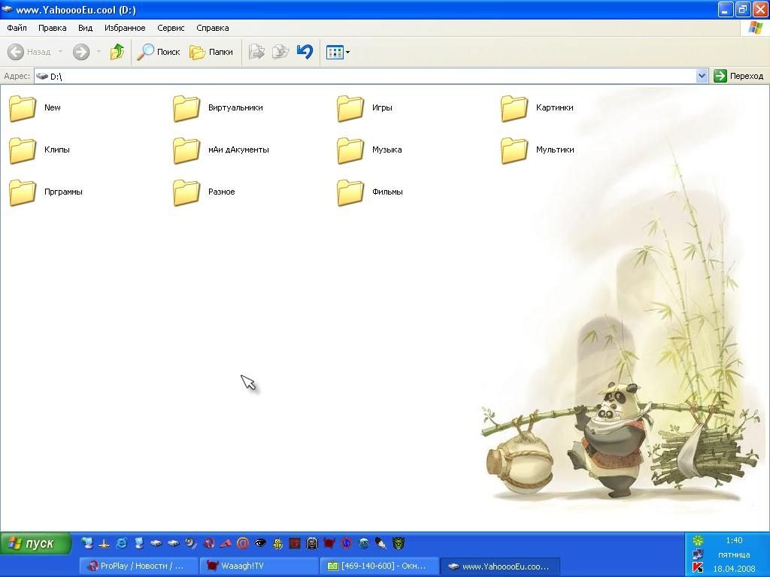The height and width of the screenshot is (577, 770).
Task: Click the black eye quick launch icon
Action: point(259,543)
